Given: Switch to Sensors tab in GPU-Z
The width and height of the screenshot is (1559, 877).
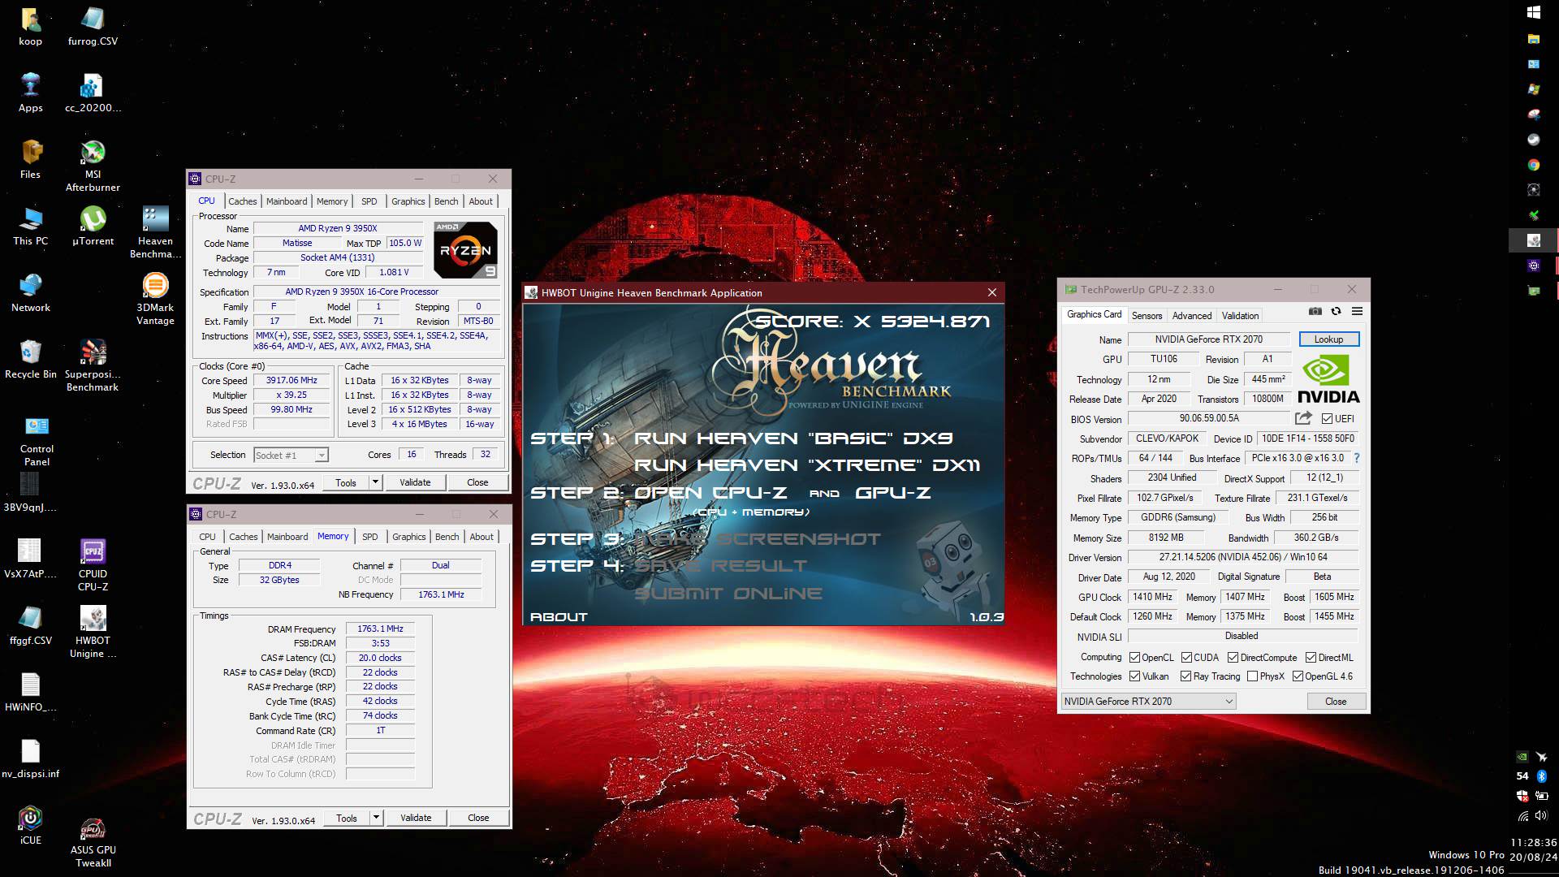Looking at the screenshot, I should pyautogui.click(x=1147, y=316).
